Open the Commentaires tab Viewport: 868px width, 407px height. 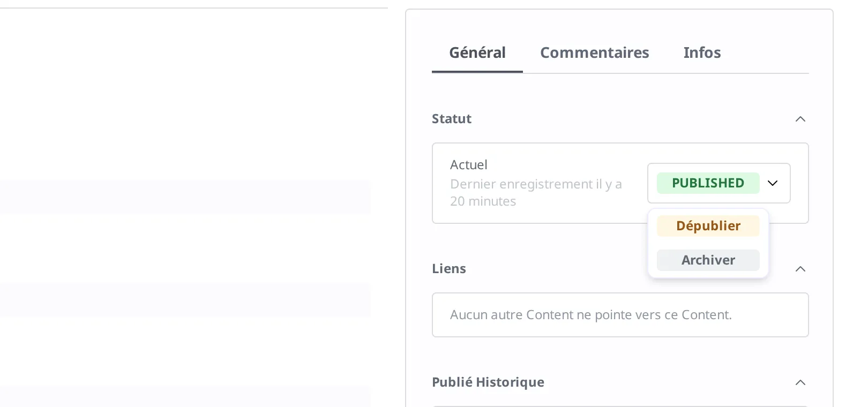[594, 52]
